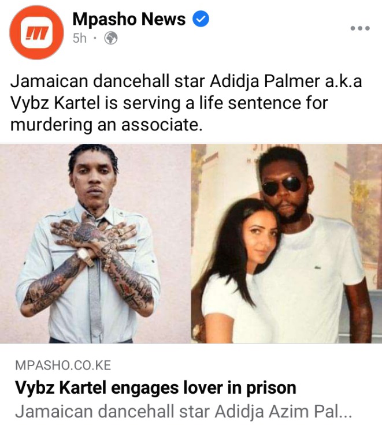Click the post caption about Vybz Kartel
382x425 pixels.
(186, 103)
